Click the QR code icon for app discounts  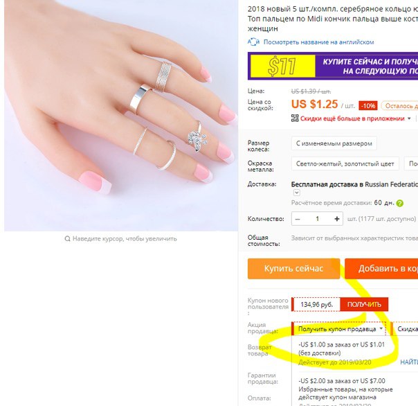(295, 118)
